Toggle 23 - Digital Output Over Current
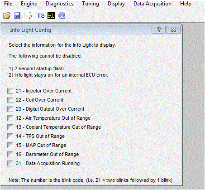 [x=10, y=109]
